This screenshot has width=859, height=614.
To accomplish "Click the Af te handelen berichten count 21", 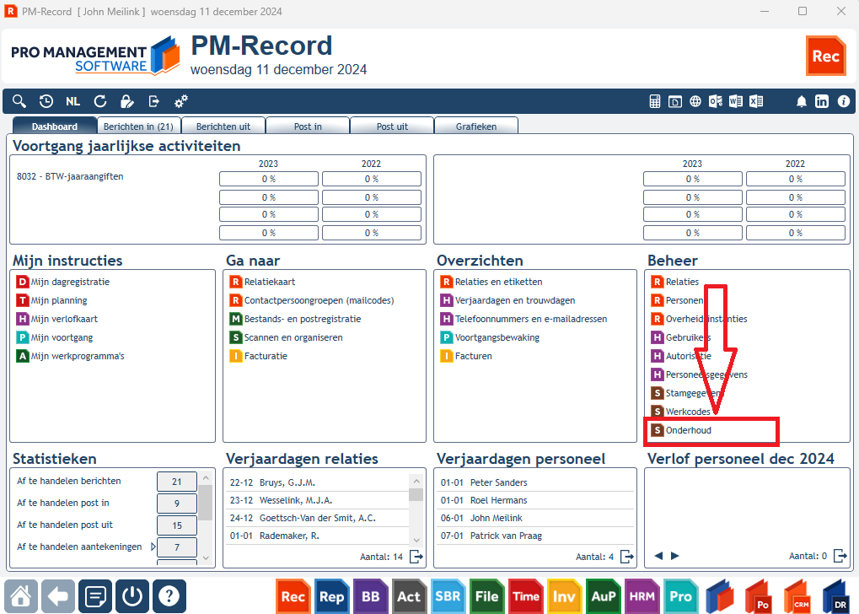I will 177,482.
